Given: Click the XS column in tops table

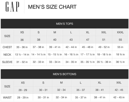Looking at the screenshot, I should [x=22, y=32].
